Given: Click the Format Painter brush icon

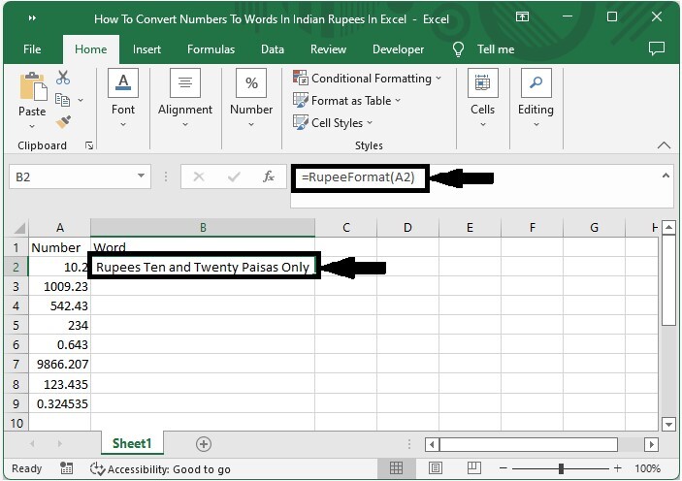Looking at the screenshot, I should (x=63, y=122).
